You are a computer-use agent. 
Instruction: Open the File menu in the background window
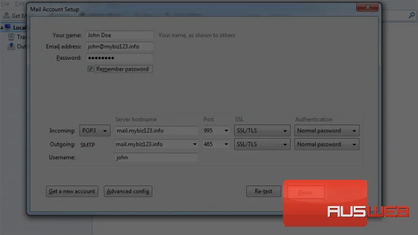coord(5,4)
